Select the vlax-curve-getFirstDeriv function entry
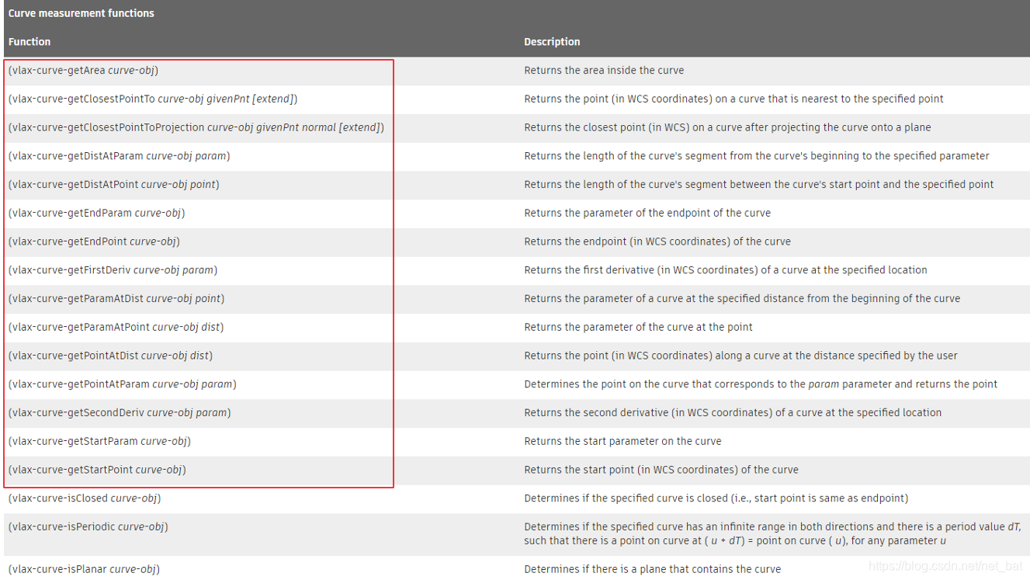Image resolution: width=1030 pixels, height=580 pixels. click(113, 270)
